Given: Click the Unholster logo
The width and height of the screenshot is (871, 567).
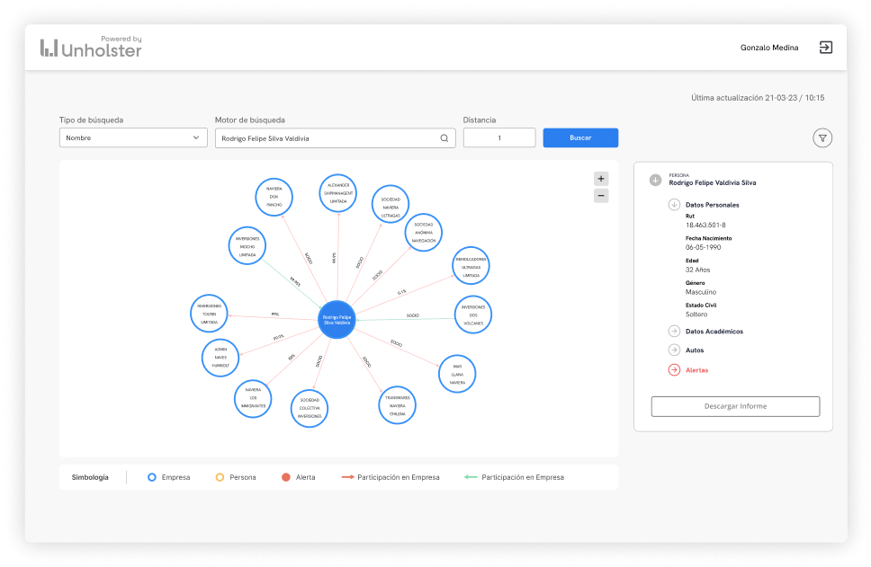Looking at the screenshot, I should tap(91, 48).
